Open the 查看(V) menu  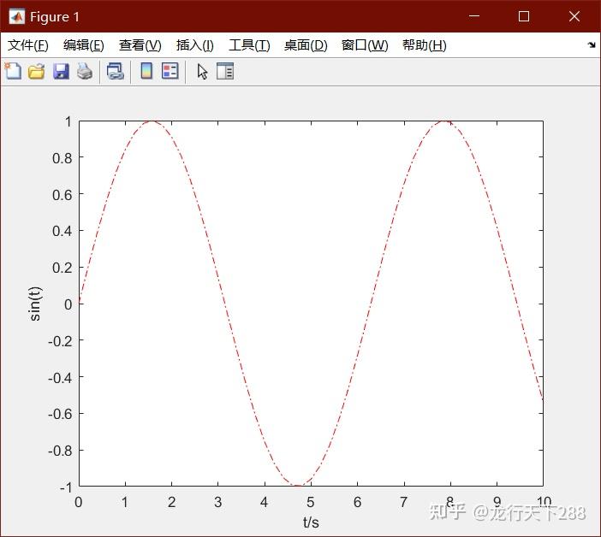tap(140, 45)
